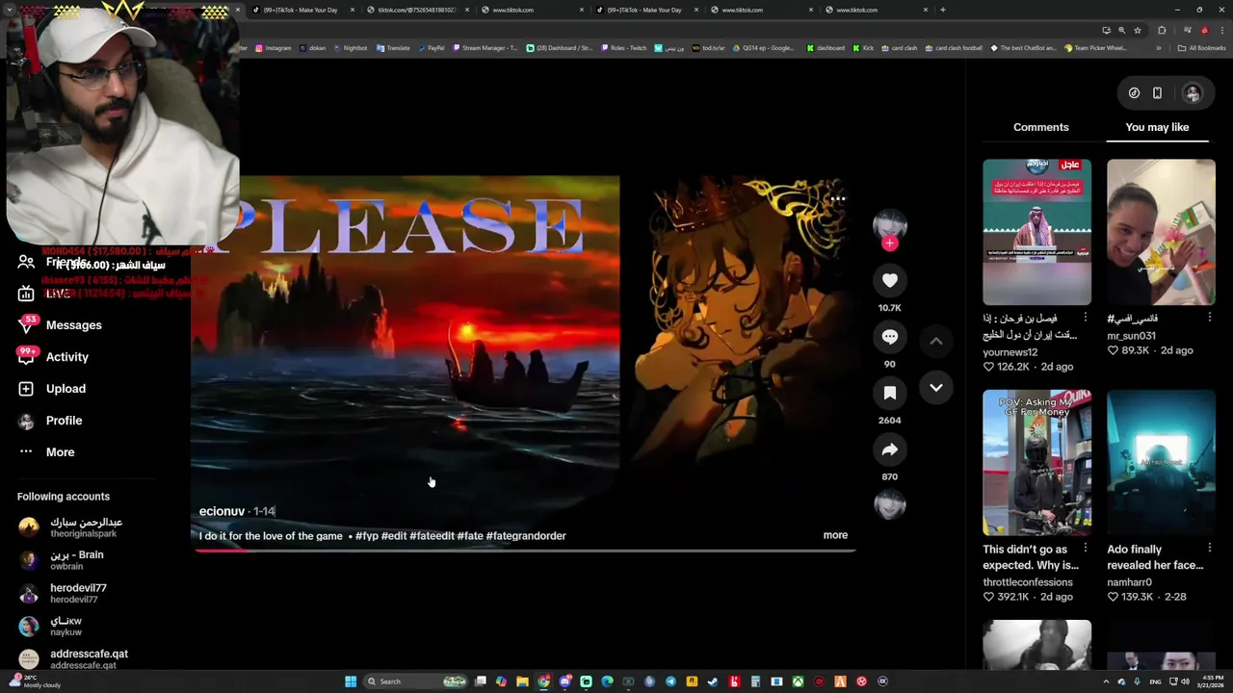Open ecionuv's profile from the caption
This screenshot has width=1233, height=693.
pos(222,511)
